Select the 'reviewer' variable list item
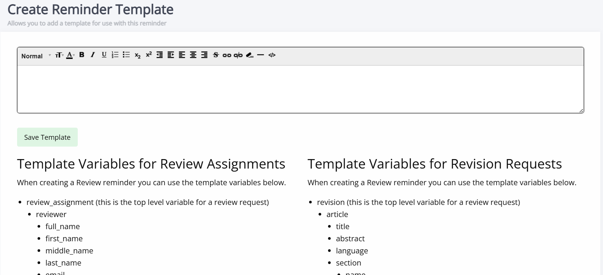Screen dimensions: 603x275 pyautogui.click(x=51, y=214)
